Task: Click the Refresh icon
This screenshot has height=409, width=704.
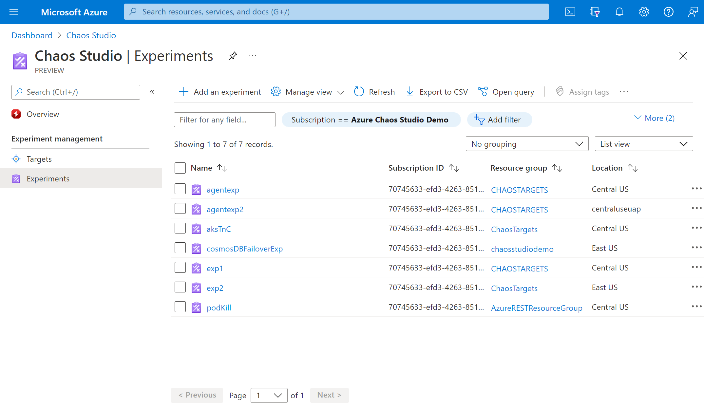Action: point(358,92)
